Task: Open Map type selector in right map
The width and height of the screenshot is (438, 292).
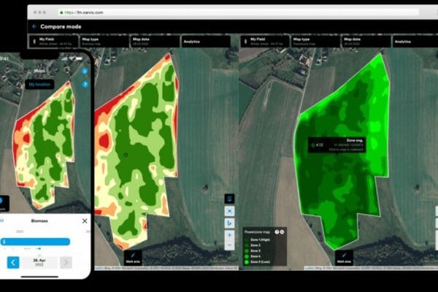Action: pos(315,42)
